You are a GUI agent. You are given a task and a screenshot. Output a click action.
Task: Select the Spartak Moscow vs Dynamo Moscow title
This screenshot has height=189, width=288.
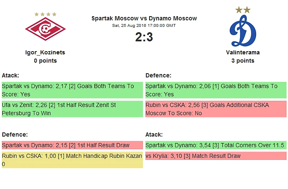144,18
